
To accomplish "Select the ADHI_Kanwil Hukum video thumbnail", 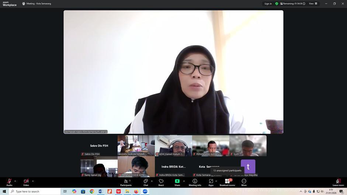I will tap(173, 145).
